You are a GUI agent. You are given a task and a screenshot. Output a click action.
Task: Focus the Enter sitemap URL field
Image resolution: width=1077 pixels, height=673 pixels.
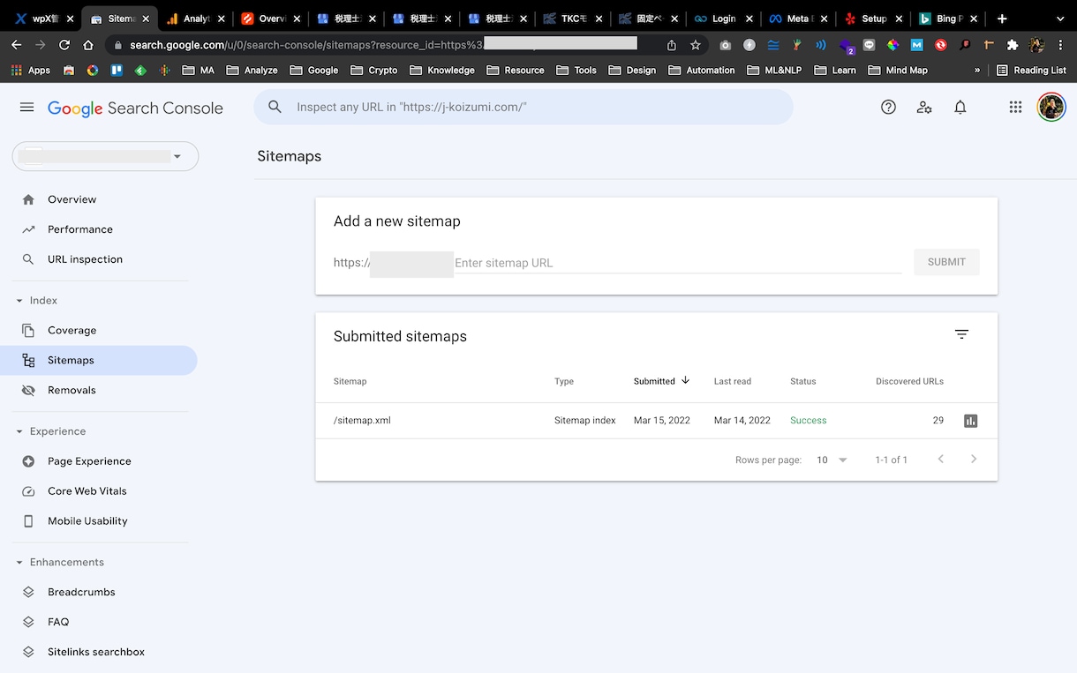678,263
